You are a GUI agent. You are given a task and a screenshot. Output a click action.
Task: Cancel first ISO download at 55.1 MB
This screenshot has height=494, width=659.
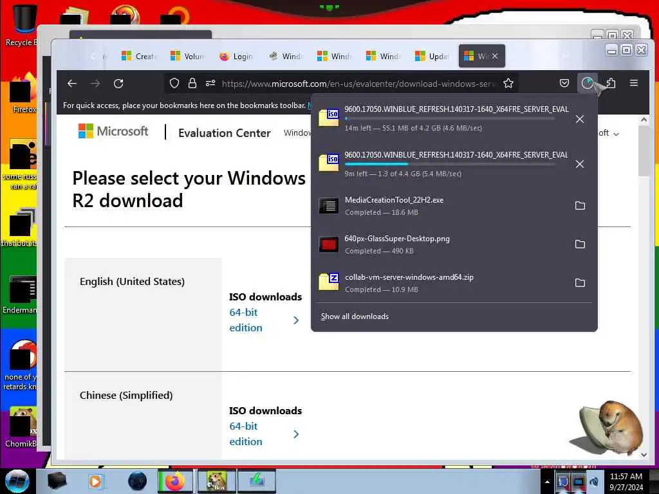point(580,119)
